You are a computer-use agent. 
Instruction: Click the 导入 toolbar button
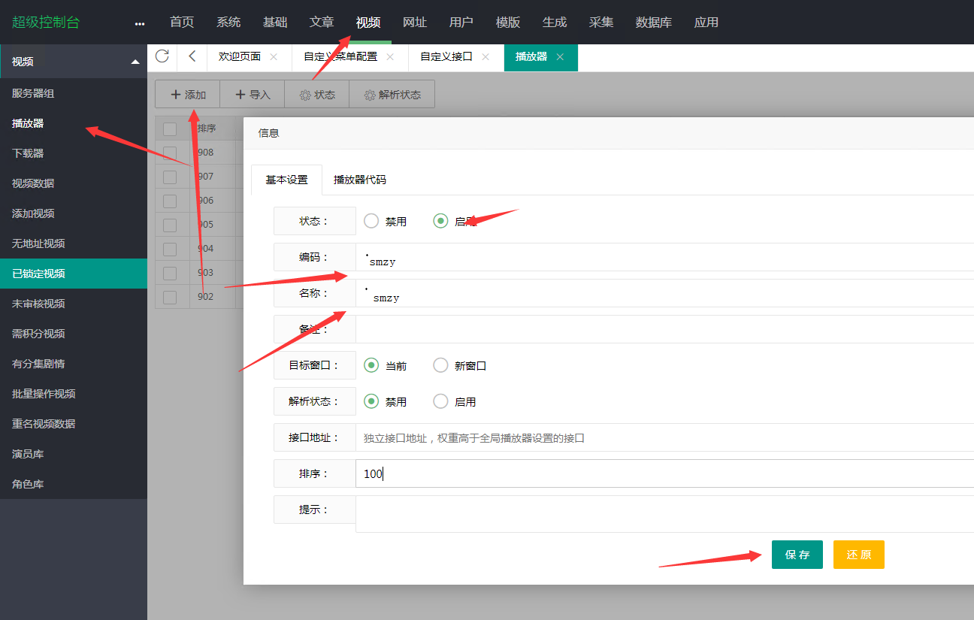(252, 95)
